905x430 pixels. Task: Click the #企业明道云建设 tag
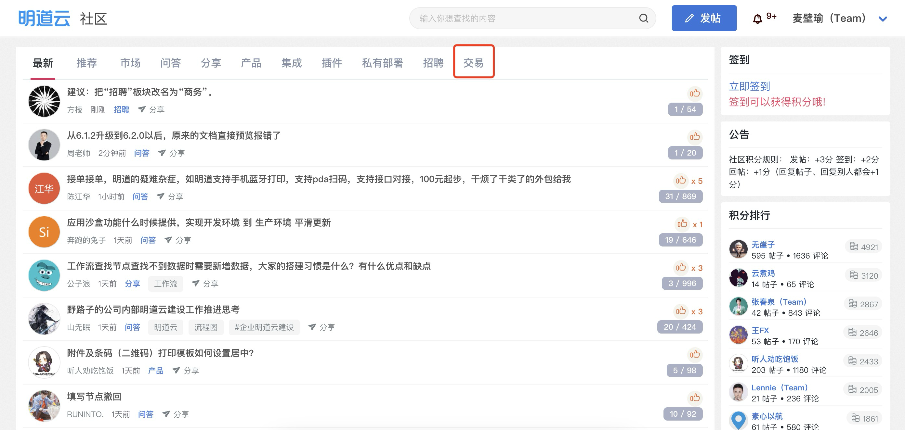tap(264, 327)
